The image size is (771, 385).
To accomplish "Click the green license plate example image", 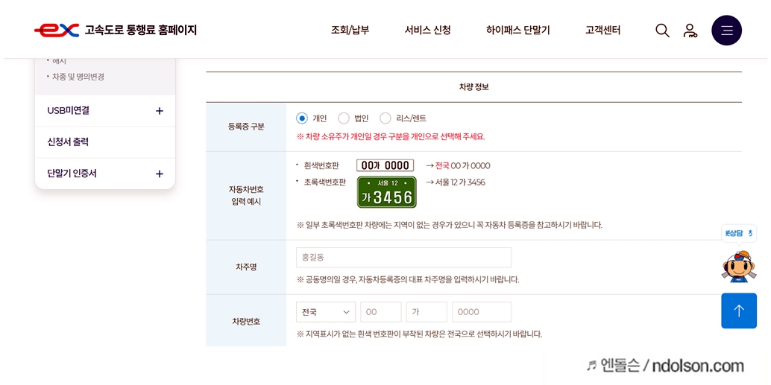I will pos(386,192).
